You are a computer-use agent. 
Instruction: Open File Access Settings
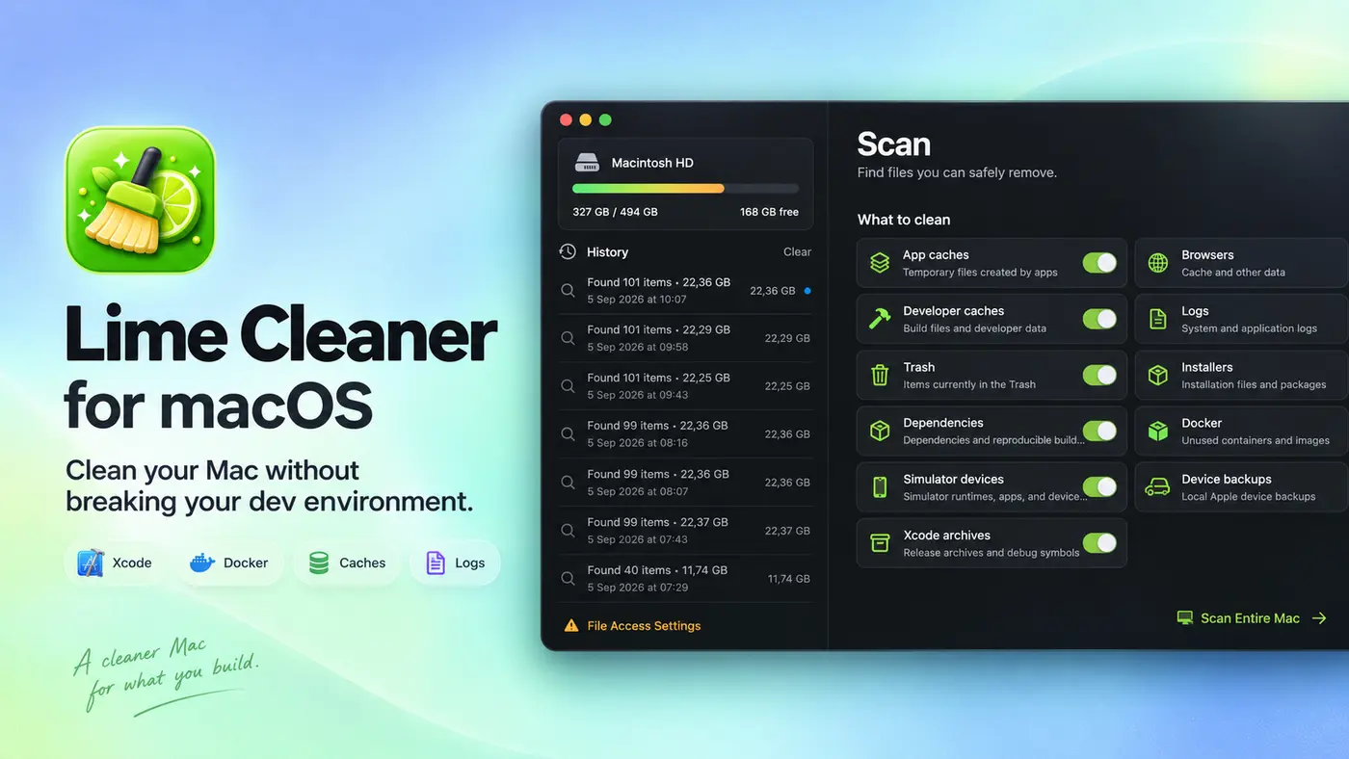pos(644,626)
